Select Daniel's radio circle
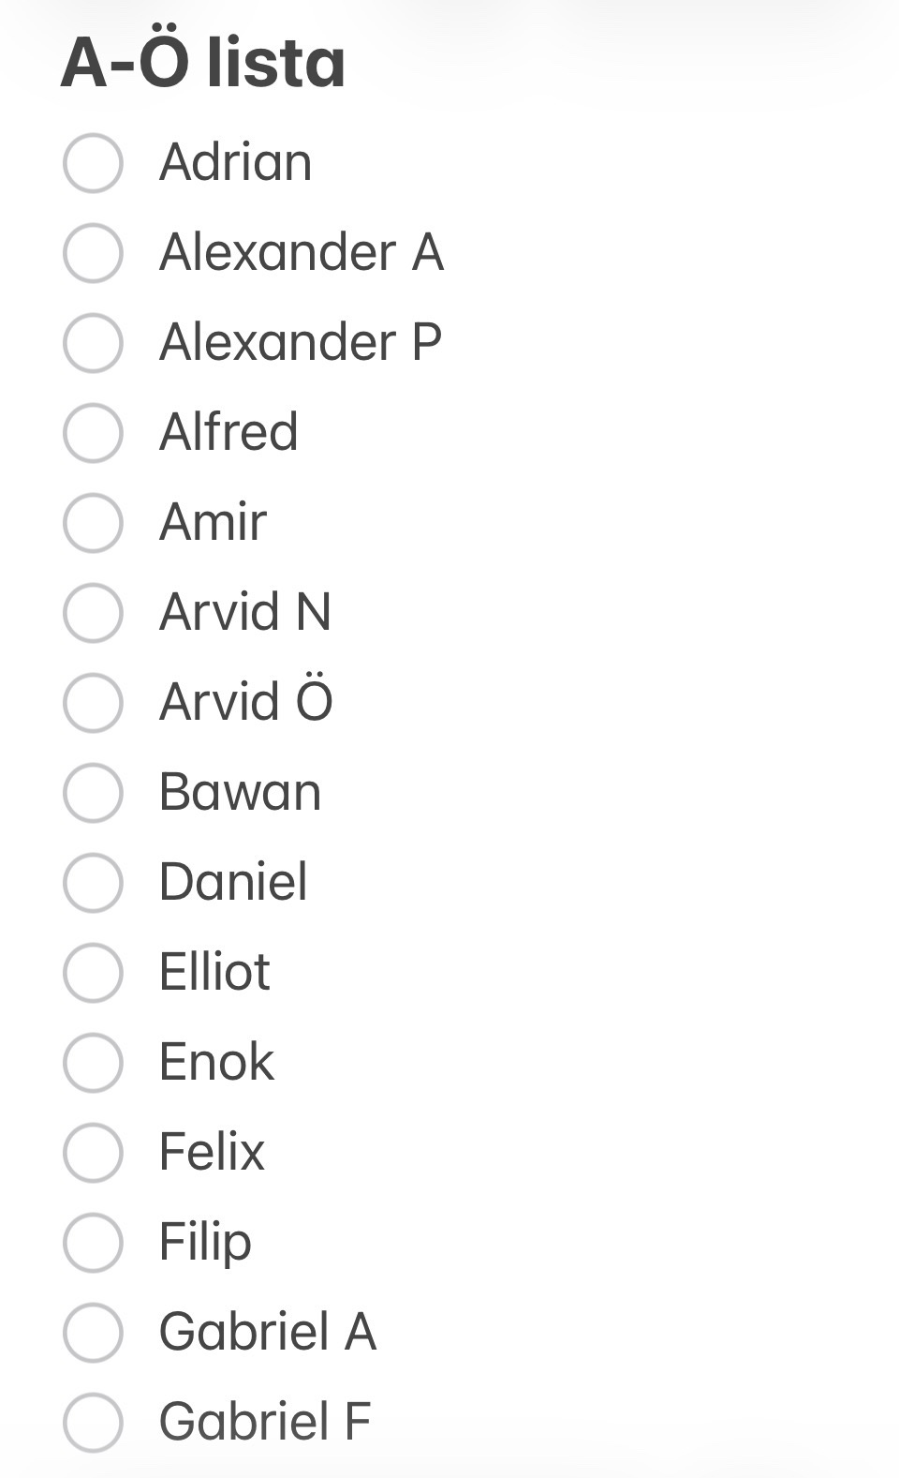The image size is (899, 1478). click(93, 883)
